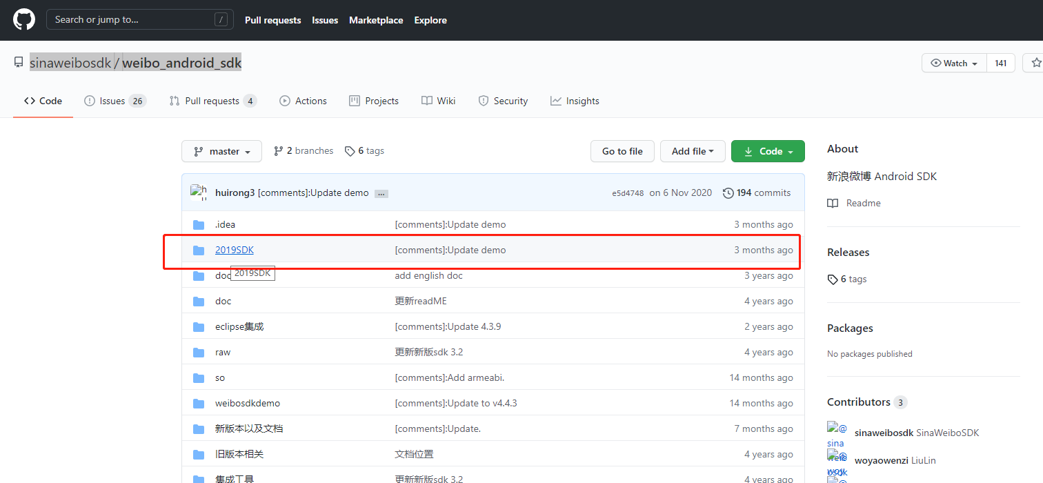The height and width of the screenshot is (483, 1043).
Task: Open the doc folder
Action: point(223,301)
